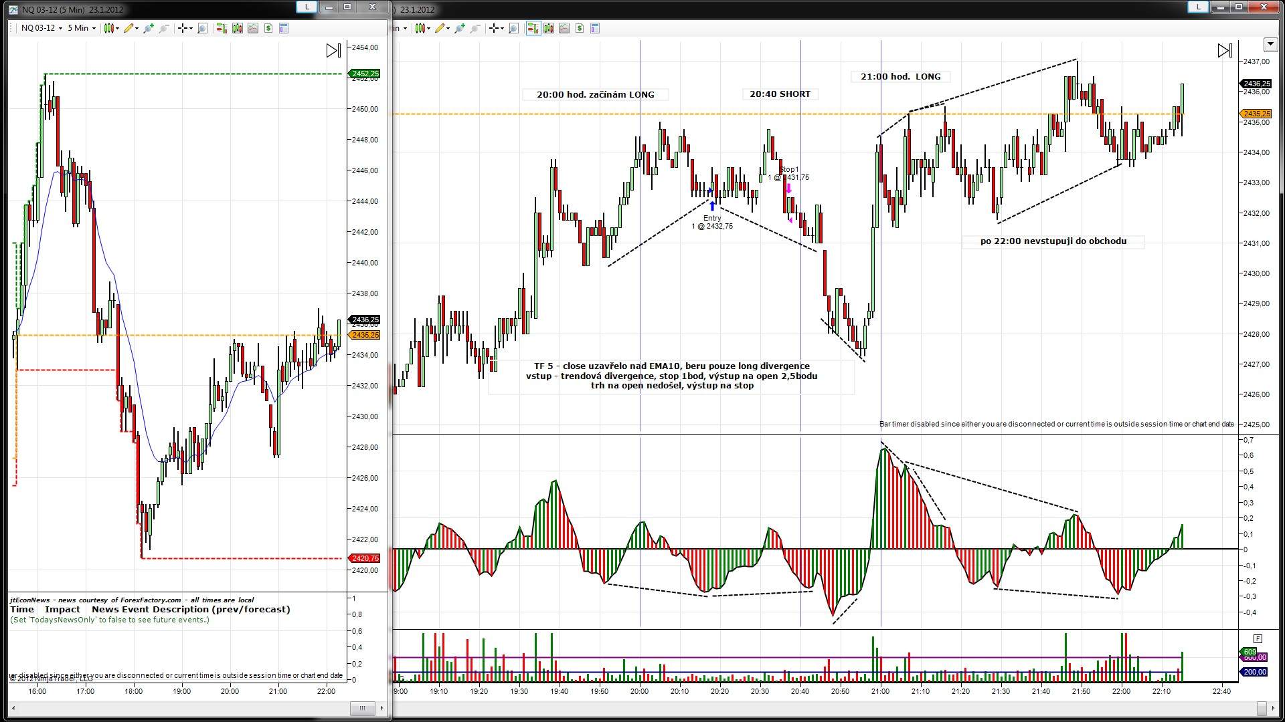This screenshot has height=722, width=1285.
Task: Toggle Chart Trader icon in right chart toolbar
Action: coord(532,28)
